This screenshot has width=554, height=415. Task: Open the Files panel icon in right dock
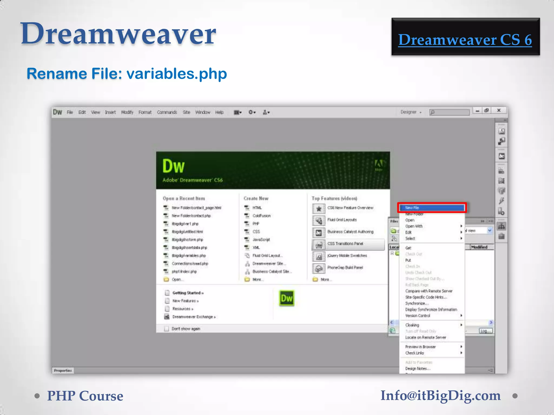click(501, 226)
